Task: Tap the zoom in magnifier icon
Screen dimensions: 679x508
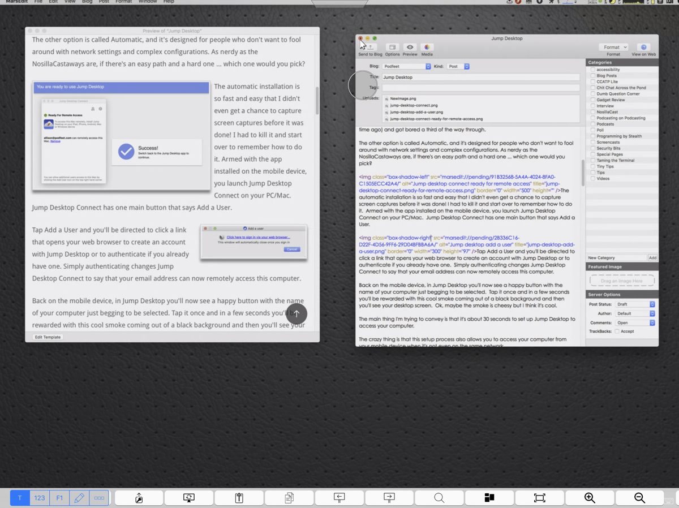Action: pos(590,498)
